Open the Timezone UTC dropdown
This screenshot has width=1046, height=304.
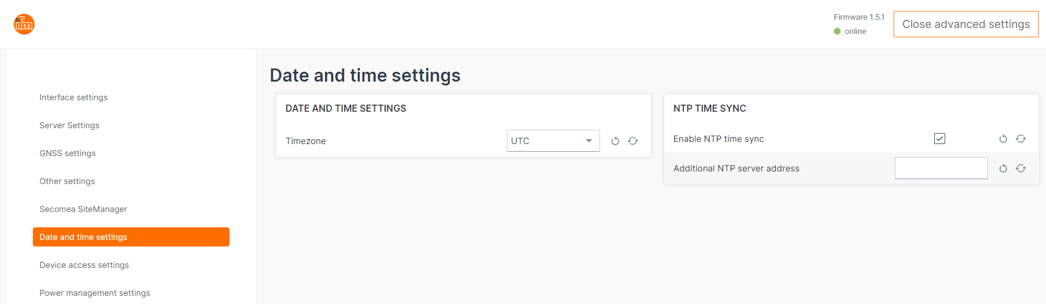[x=553, y=141]
